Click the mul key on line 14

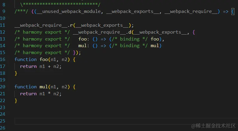[82, 46]
